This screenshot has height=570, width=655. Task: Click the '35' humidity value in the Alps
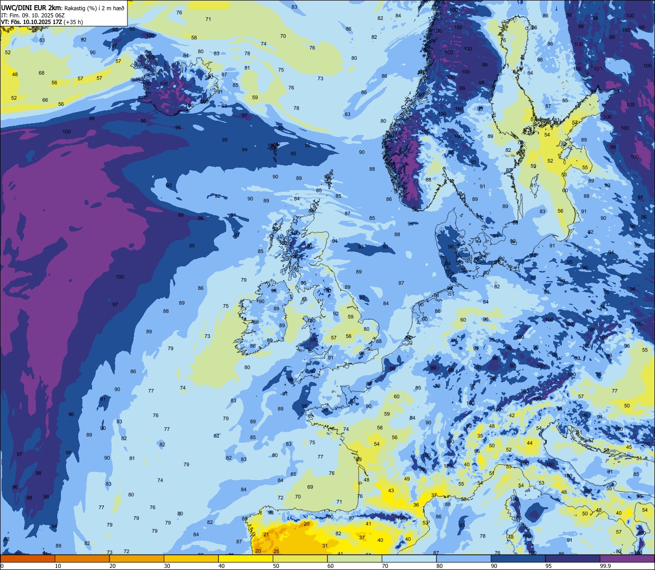(x=480, y=436)
